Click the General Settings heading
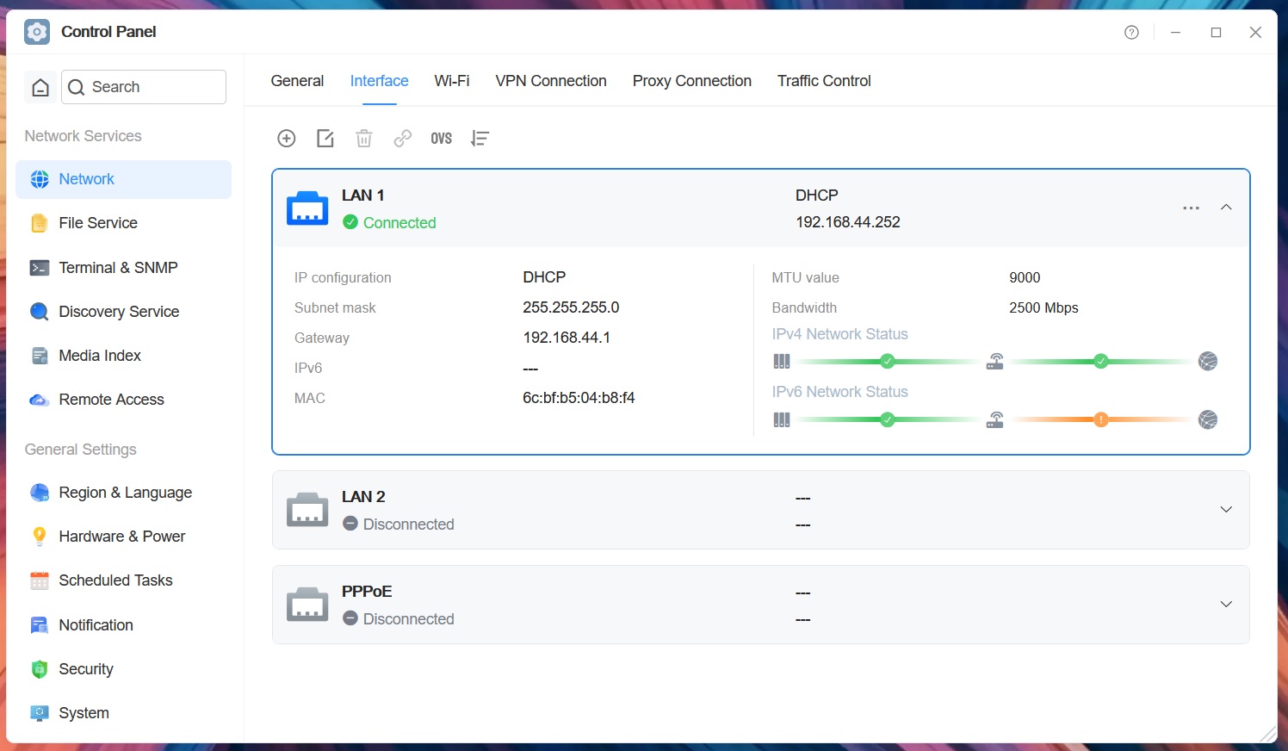Screen dimensions: 1288x751 80,450
